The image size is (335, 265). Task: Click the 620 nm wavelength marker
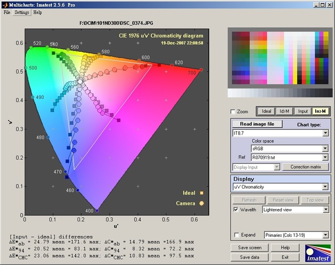(172, 65)
